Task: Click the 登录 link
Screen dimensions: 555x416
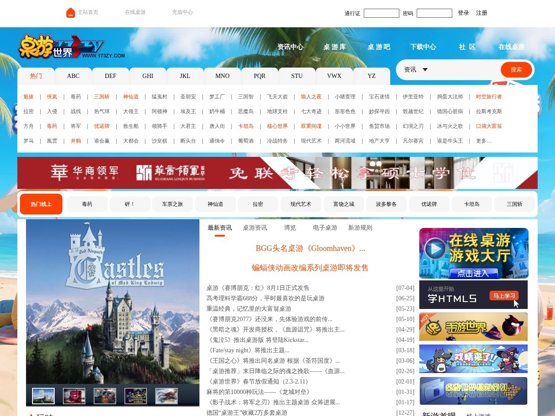Action: (464, 13)
